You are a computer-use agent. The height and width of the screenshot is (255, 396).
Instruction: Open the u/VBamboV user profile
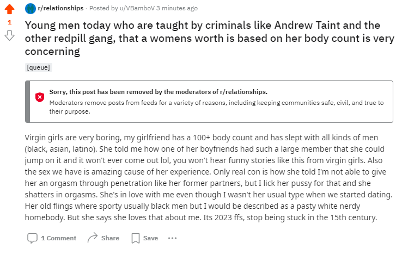[x=137, y=8]
